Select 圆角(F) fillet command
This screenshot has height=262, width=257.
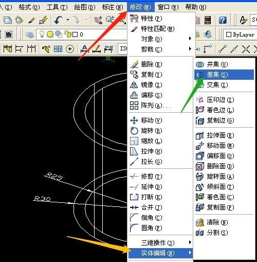[161, 228]
